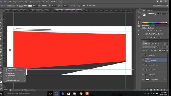This screenshot has height=96, width=171.
Task: Hide the Rectangle 3 layer
Action: click(143, 70)
